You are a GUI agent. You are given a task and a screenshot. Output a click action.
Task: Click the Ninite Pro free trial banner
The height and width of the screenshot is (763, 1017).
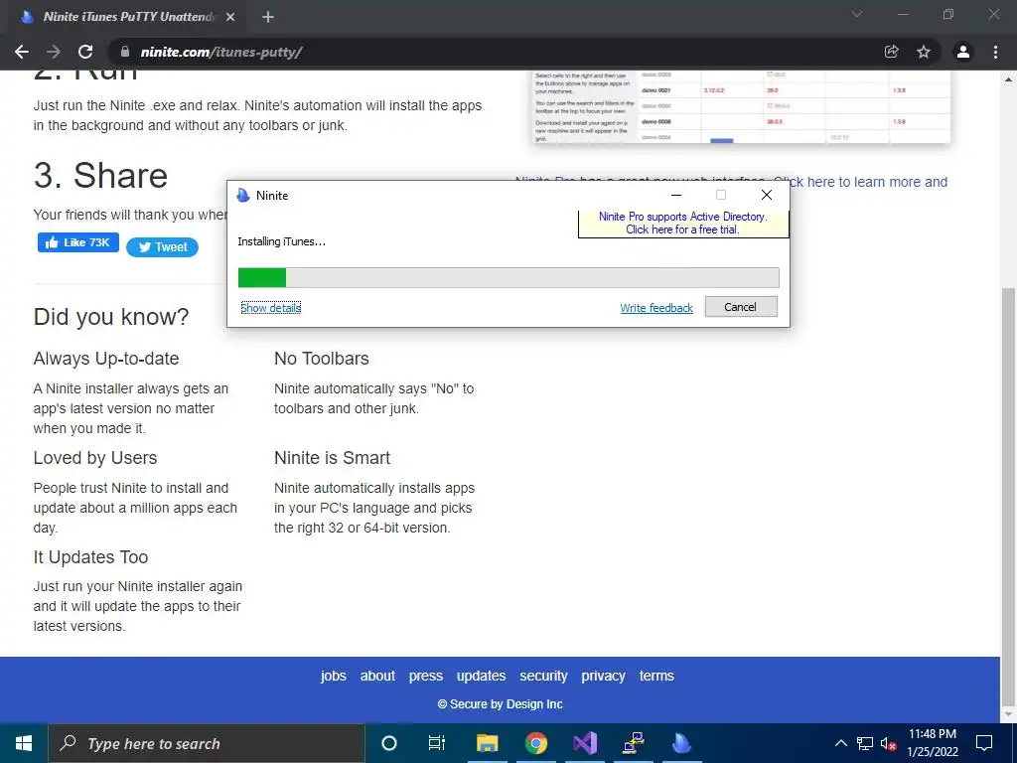683,224
